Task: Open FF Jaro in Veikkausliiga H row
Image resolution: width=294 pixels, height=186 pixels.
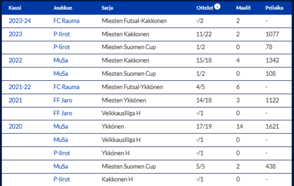Action: (63, 113)
